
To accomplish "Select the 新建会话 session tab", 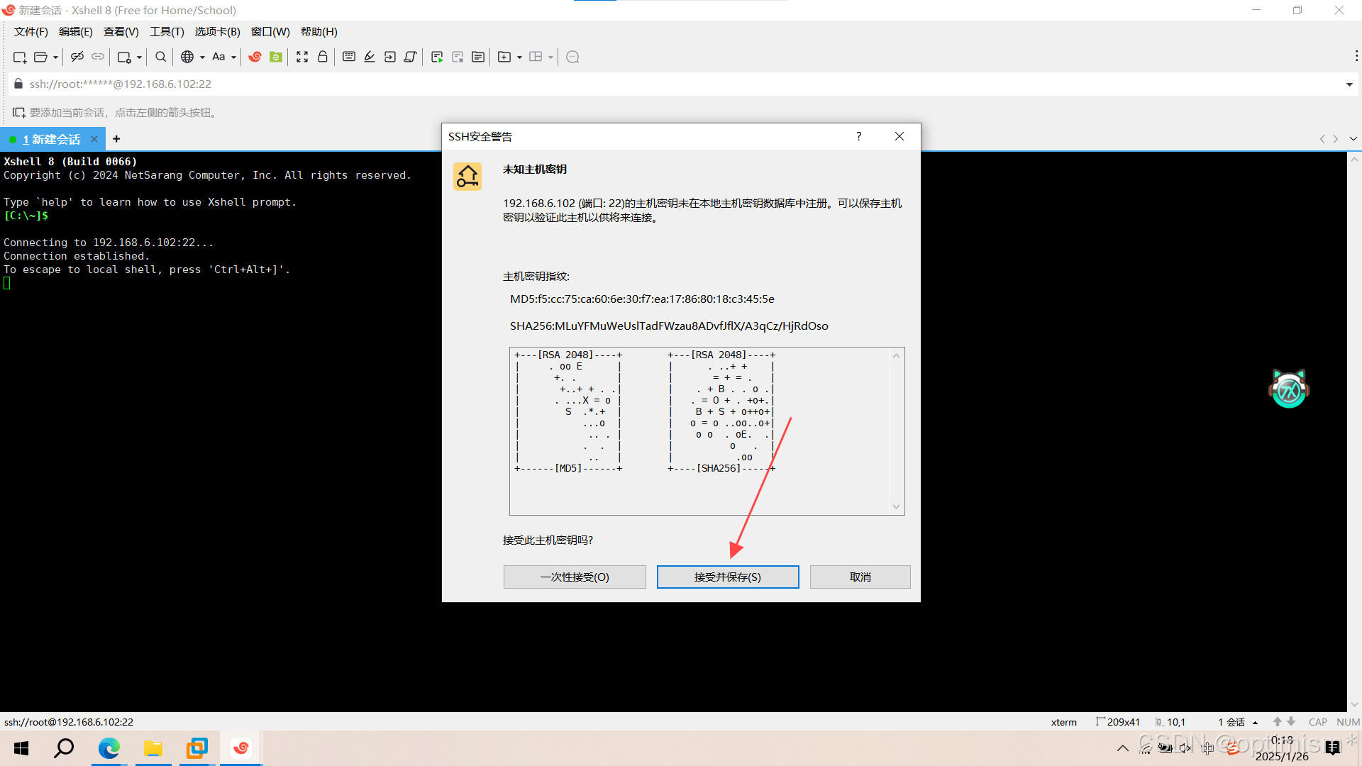I will pos(55,139).
